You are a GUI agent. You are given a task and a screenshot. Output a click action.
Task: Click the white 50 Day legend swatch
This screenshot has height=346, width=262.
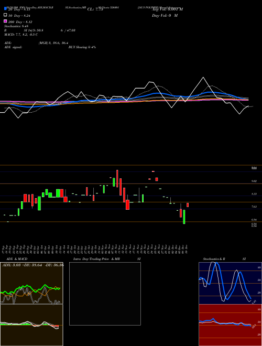click(5, 15)
